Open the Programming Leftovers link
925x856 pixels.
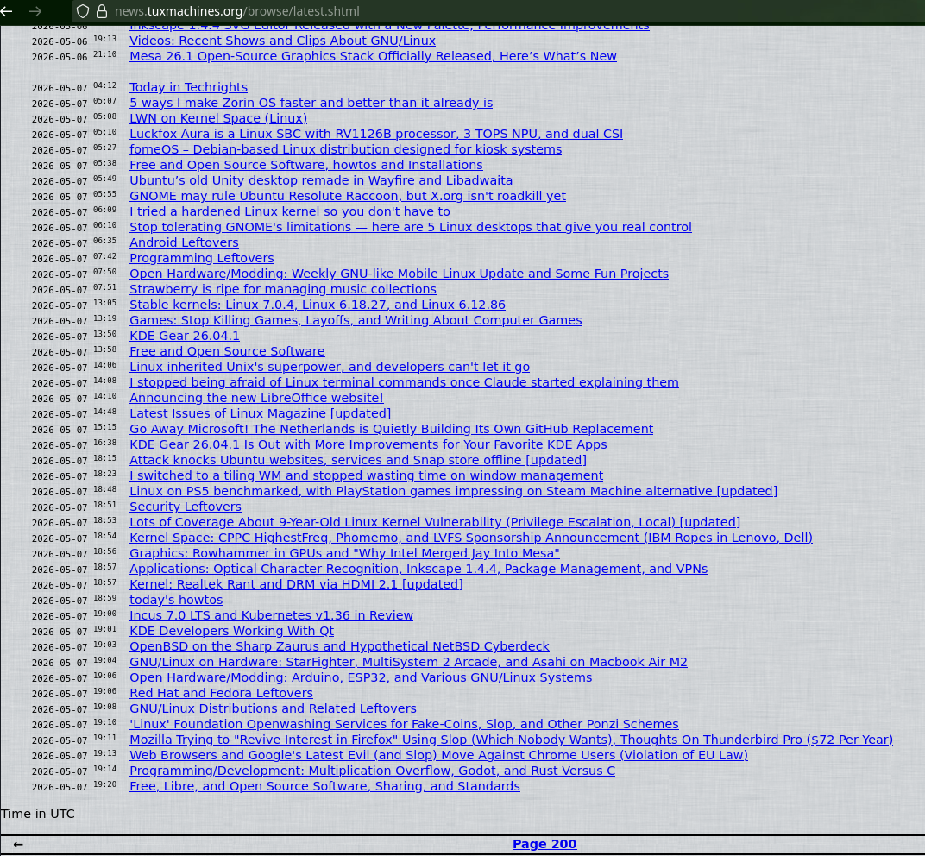(x=202, y=258)
